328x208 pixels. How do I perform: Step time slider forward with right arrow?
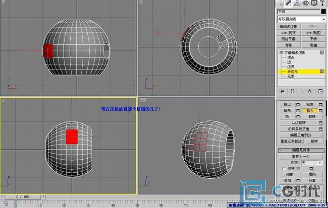point(43,196)
